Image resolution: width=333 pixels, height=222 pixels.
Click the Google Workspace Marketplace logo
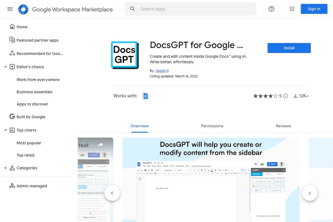point(23,9)
